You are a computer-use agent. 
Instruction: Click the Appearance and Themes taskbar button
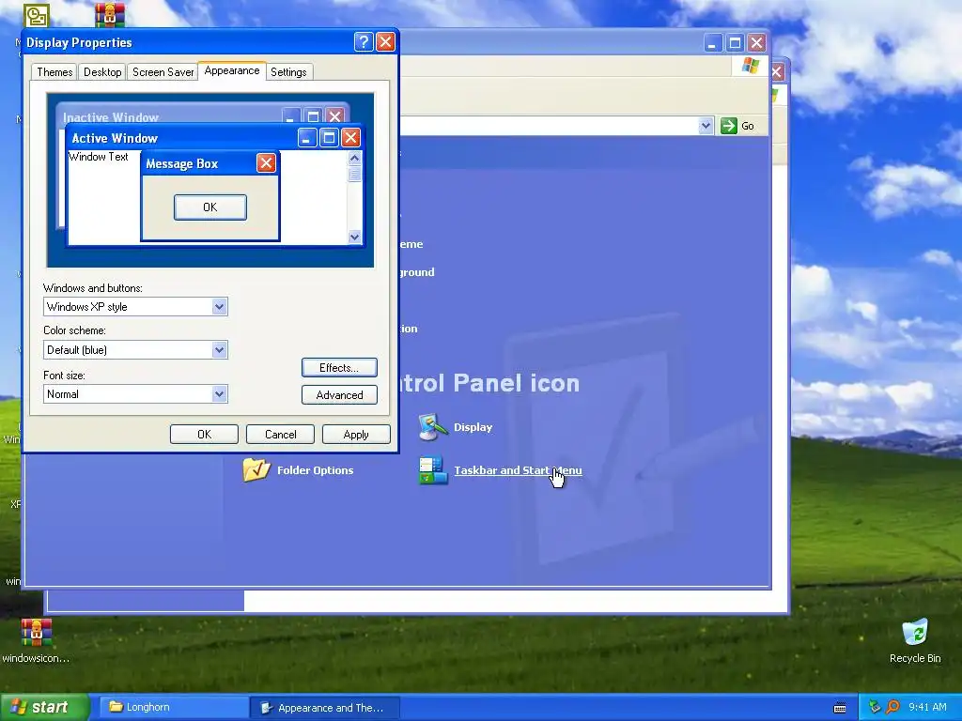click(x=325, y=708)
